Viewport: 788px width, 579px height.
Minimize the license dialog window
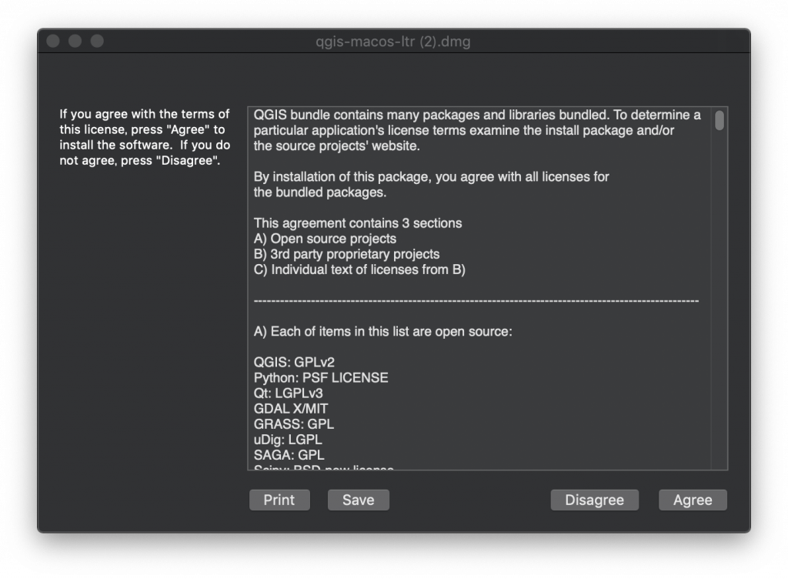[x=75, y=42]
